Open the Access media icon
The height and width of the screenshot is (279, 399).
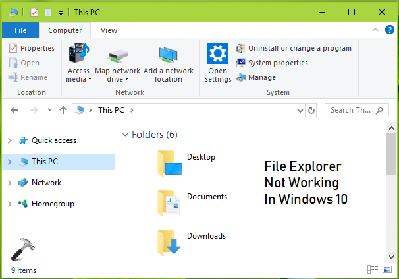(79, 53)
